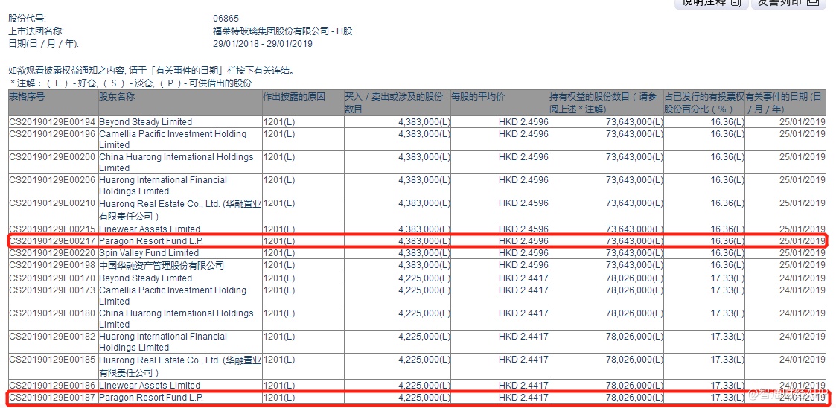836x408 pixels.
Task: Open the 25/01/2019 date link for 中国华融资产管理股份有限公司
Action: pos(801,266)
